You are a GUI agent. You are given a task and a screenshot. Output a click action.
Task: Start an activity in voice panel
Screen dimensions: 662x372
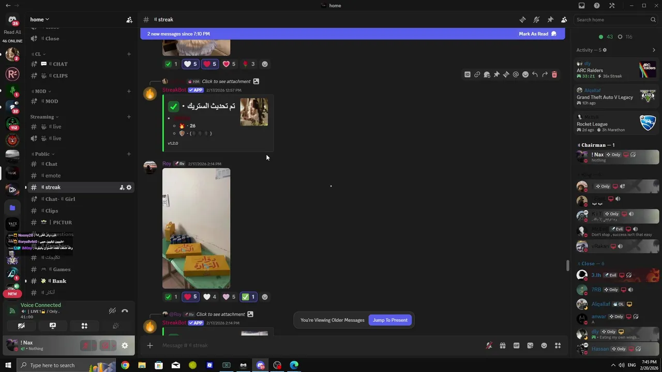tap(84, 326)
